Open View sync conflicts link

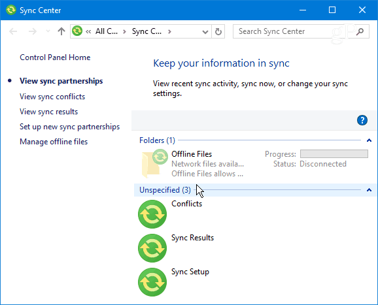tap(52, 97)
